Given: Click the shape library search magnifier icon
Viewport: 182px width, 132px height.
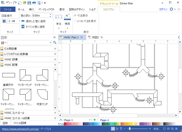Looking at the screenshot, I should pos(55,42).
